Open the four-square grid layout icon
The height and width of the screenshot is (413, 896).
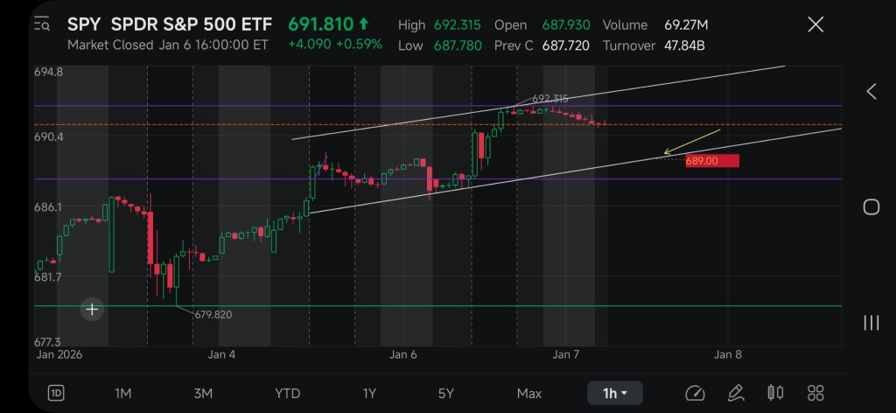pos(815,393)
